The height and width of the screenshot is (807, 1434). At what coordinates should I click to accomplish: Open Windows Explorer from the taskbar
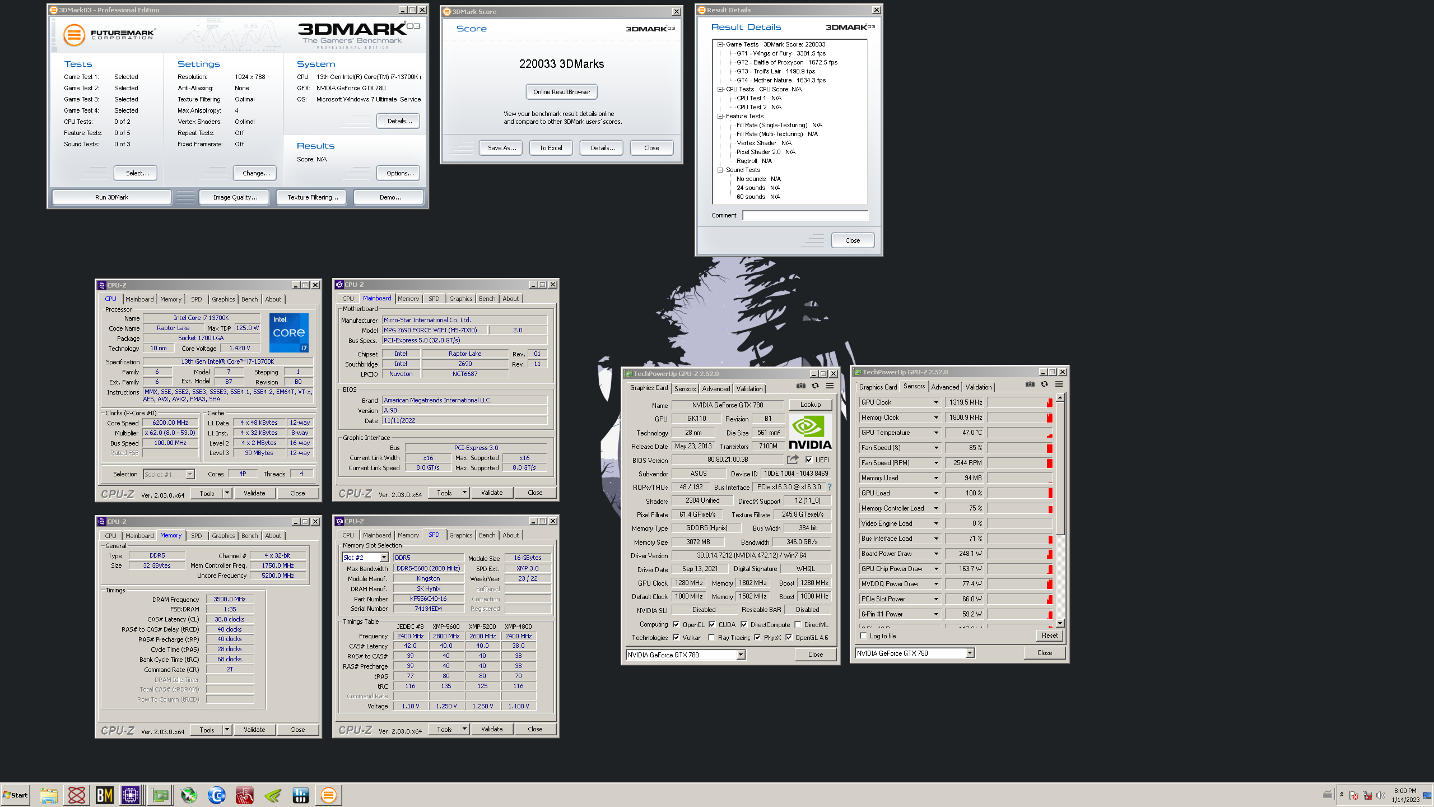tap(48, 795)
